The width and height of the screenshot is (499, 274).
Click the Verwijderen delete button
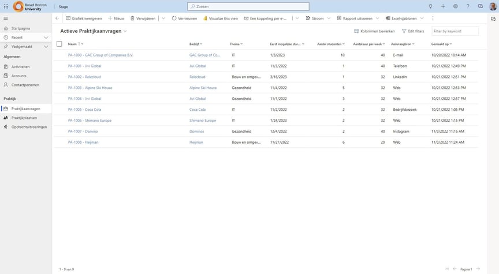143,18
